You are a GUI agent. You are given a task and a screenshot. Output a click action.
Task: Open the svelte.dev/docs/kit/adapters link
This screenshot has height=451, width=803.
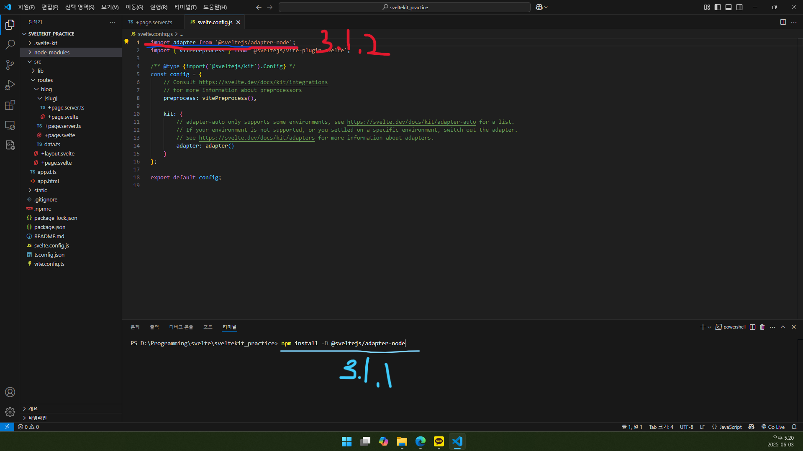(257, 138)
